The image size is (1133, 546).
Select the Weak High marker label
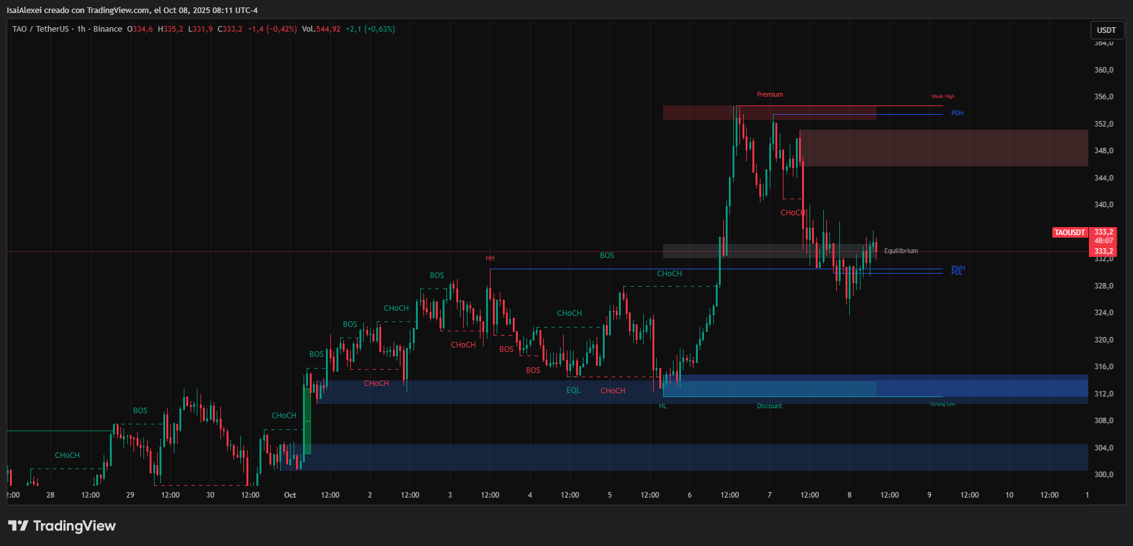click(x=942, y=96)
